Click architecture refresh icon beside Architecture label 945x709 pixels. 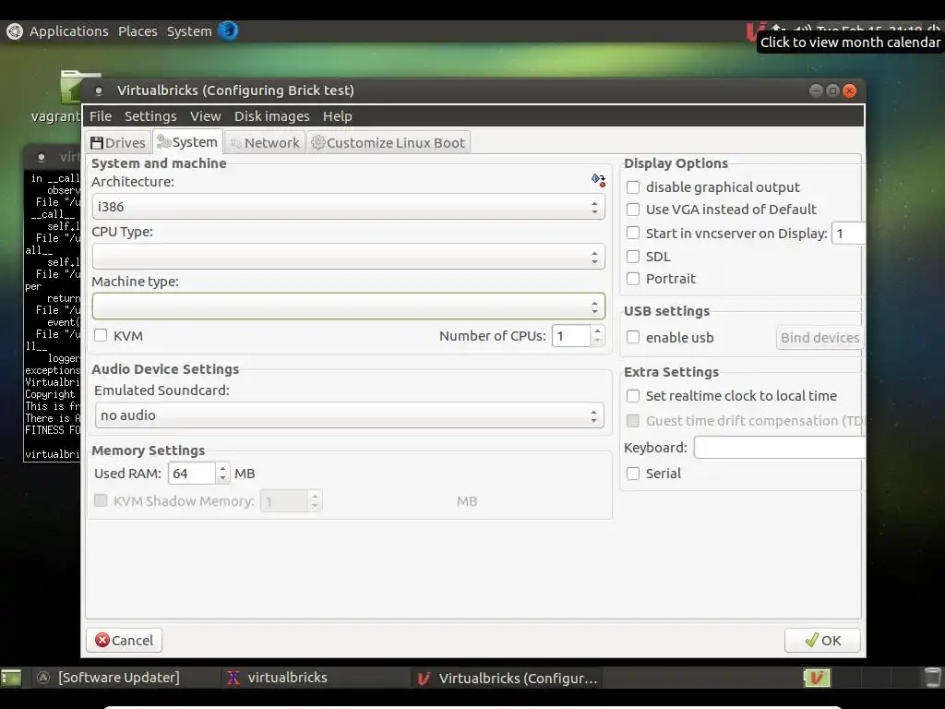coord(598,179)
